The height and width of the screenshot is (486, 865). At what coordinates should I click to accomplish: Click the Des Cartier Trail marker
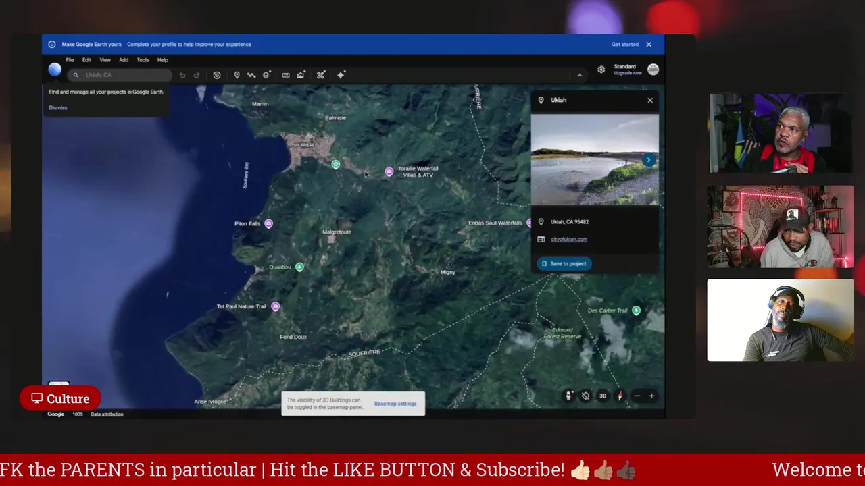[x=636, y=310]
